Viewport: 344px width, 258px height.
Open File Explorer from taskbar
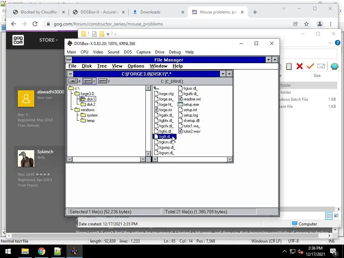point(25,251)
